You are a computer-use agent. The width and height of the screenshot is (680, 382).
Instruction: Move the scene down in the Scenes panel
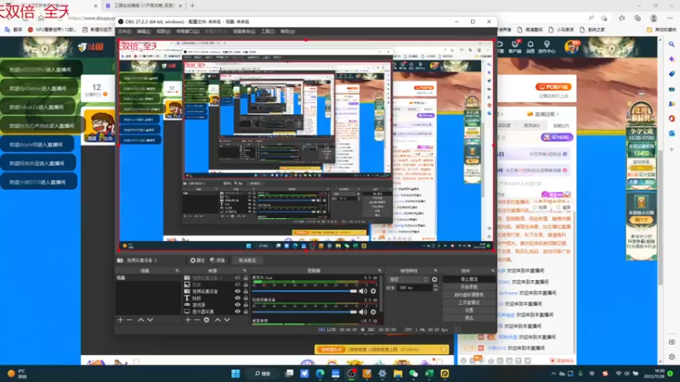pyautogui.click(x=150, y=320)
